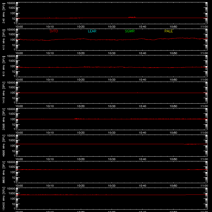Image resolution: width=212 pixels, height=212 pixels.
Task: Click 10:10 time label beneath 245 MHz plot
Action: (50, 27)
